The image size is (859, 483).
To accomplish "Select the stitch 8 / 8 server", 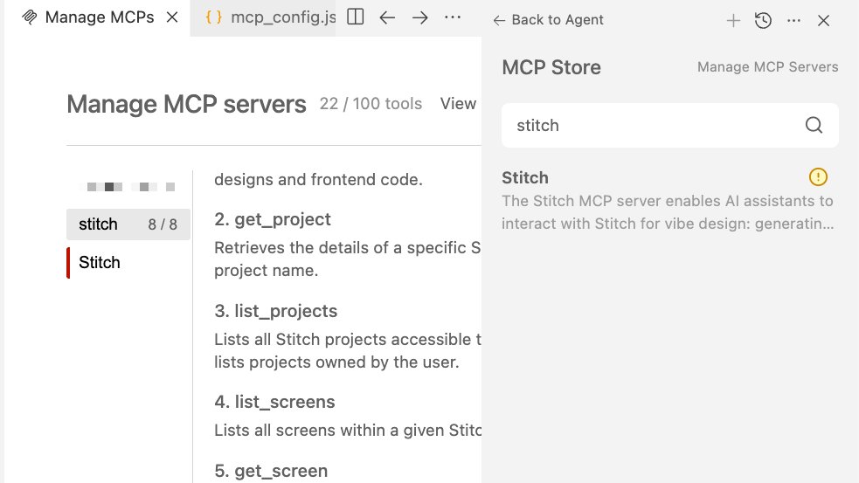I will coord(128,224).
